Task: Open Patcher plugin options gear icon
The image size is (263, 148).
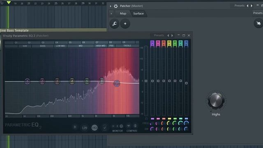Action: pyautogui.click(x=116, y=6)
